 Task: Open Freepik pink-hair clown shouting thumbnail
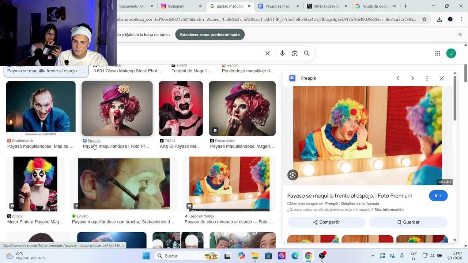[x=117, y=108]
